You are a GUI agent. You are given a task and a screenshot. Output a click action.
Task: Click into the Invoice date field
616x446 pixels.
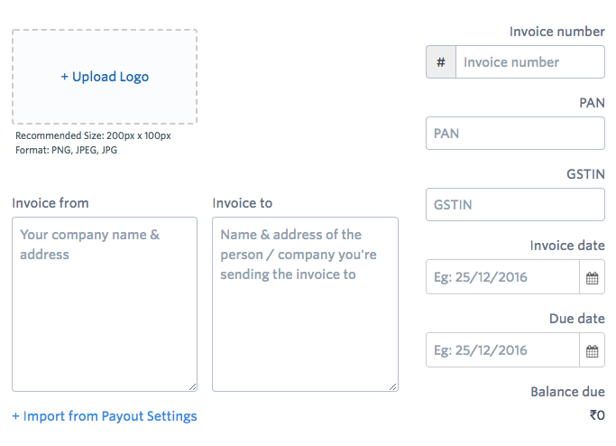tap(502, 278)
